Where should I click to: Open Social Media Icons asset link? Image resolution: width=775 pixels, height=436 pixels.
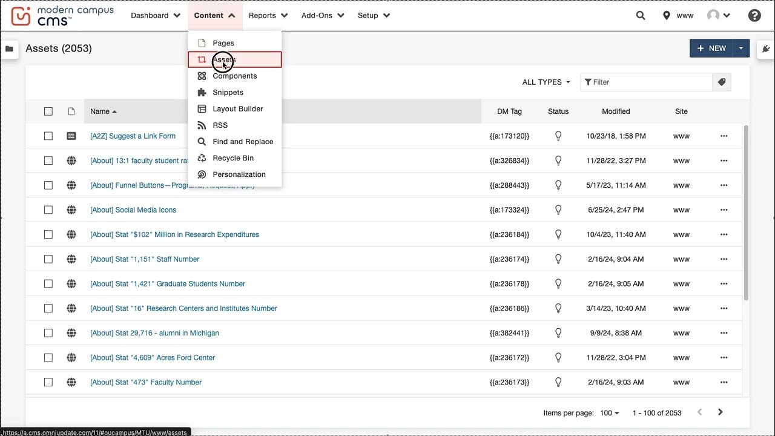click(x=133, y=210)
